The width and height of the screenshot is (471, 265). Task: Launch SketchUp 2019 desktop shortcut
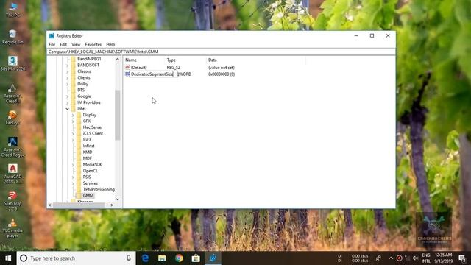click(13, 201)
